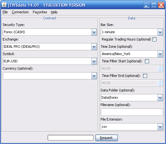Screen dimensions: 166x144
Task: Check the Time Filter End checkbox
Action: point(145,76)
